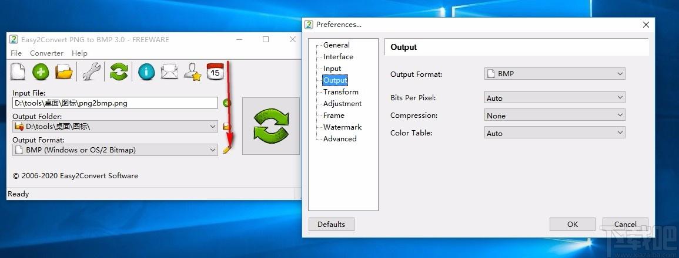This screenshot has width=679, height=258.
Task: Open the File menu
Action: (x=16, y=53)
